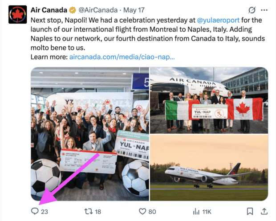Click the share upload arrow icon
276x221 pixels.
264,211
